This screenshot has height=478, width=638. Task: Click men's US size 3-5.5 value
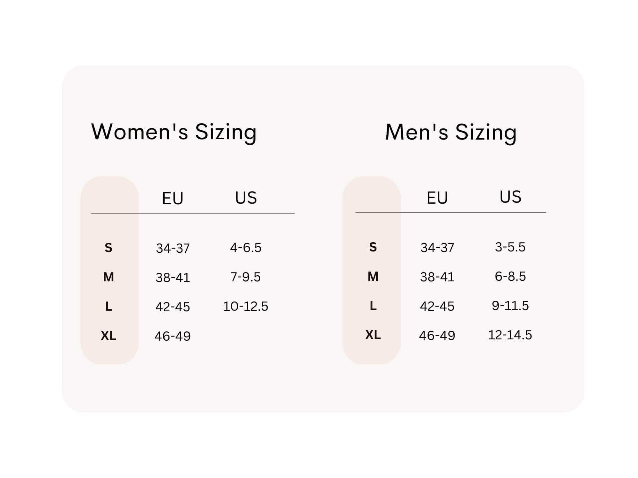pos(510,247)
